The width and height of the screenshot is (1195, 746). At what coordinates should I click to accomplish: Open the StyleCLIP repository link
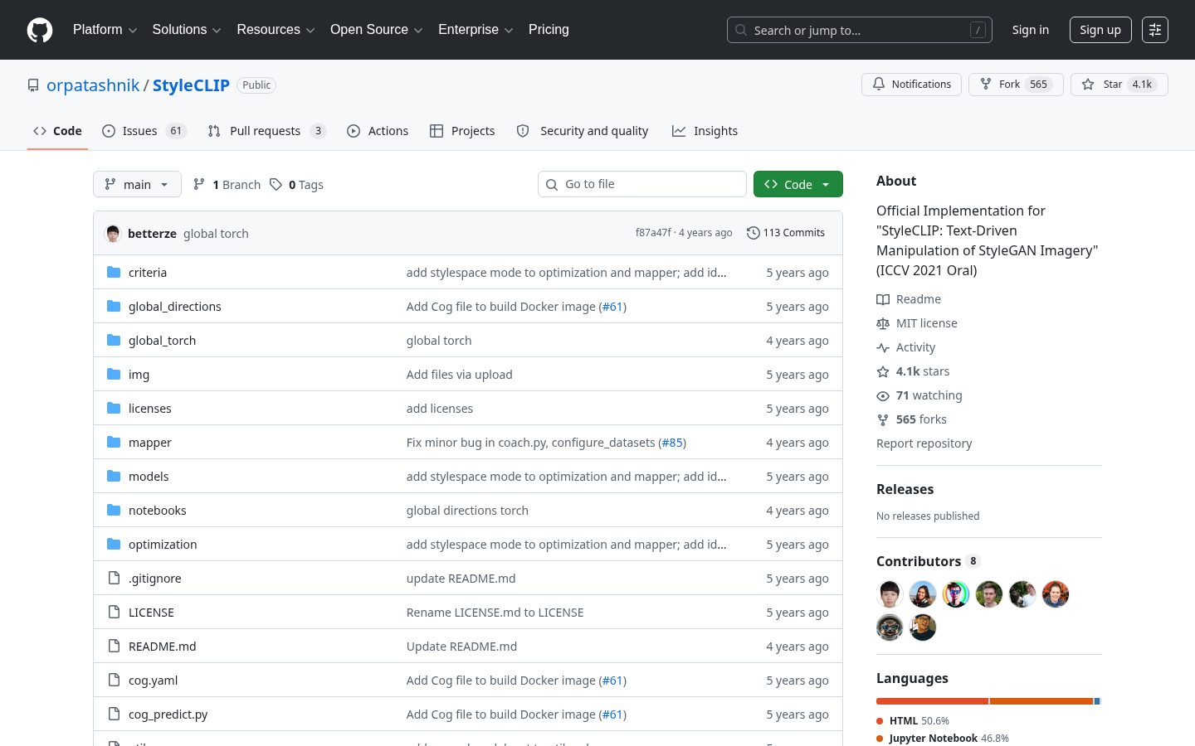coord(191,85)
